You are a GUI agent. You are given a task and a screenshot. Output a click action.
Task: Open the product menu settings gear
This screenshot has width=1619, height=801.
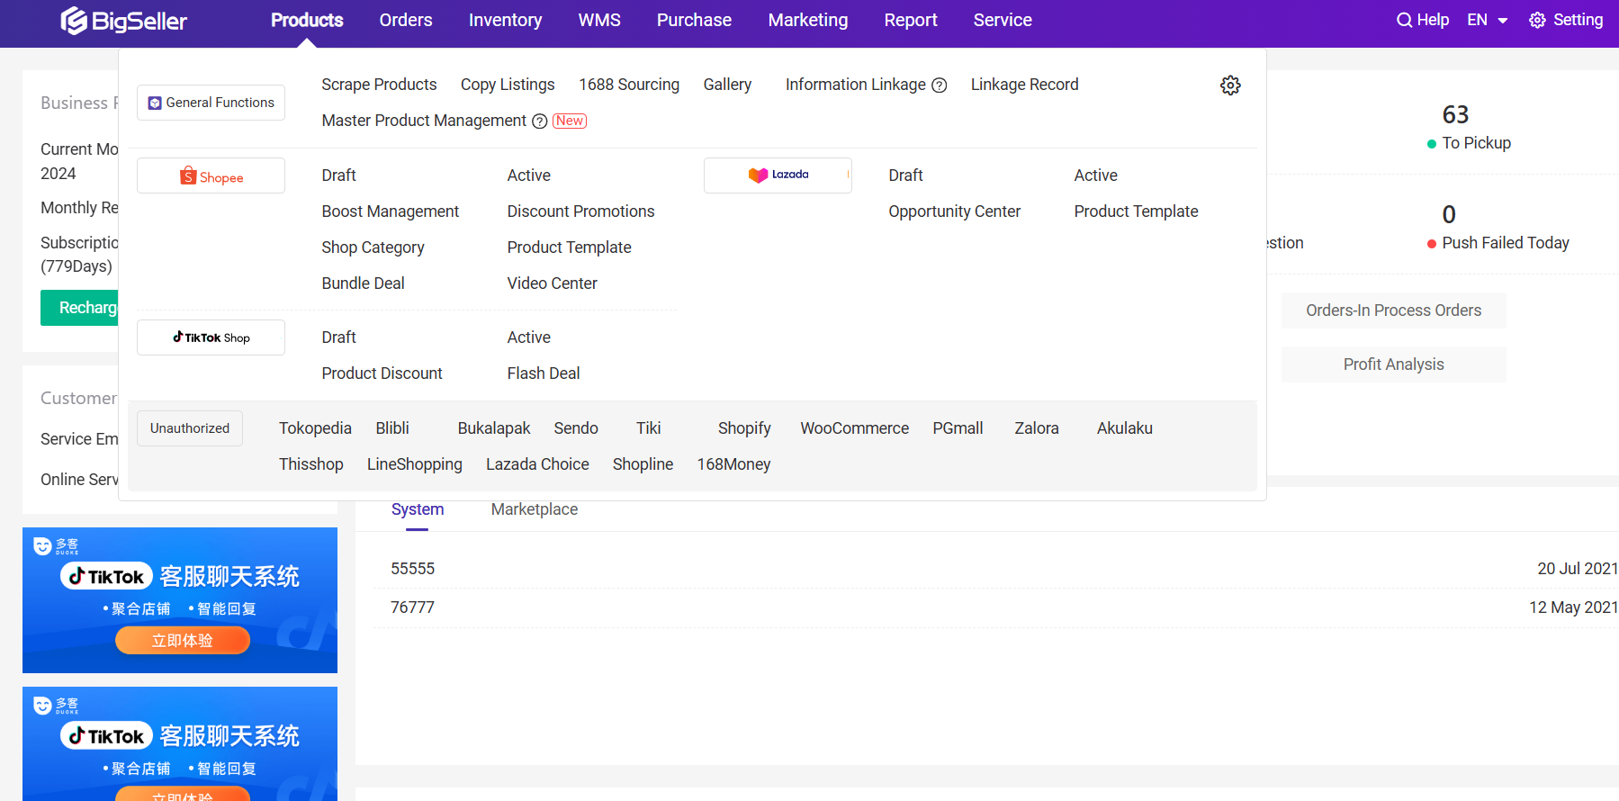pyautogui.click(x=1230, y=85)
